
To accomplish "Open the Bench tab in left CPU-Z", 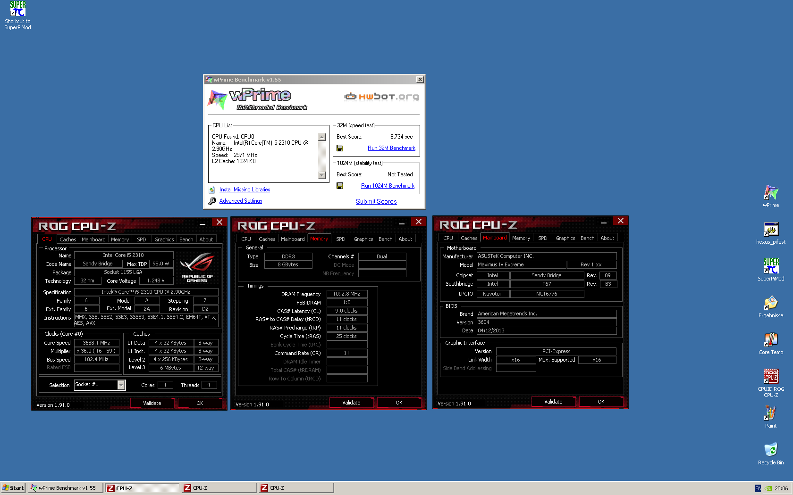I will 186,239.
